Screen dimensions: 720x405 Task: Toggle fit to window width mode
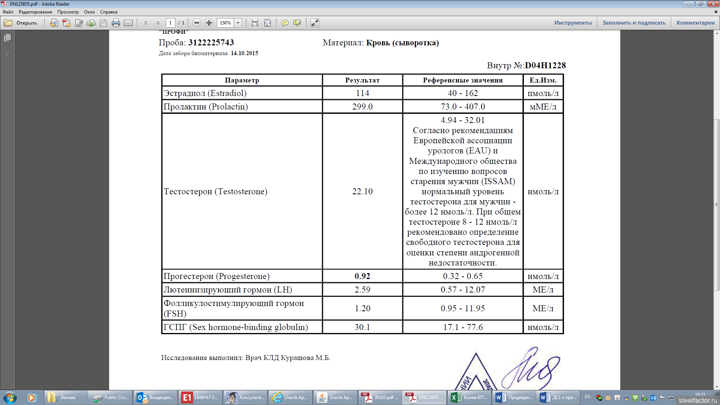(x=255, y=23)
